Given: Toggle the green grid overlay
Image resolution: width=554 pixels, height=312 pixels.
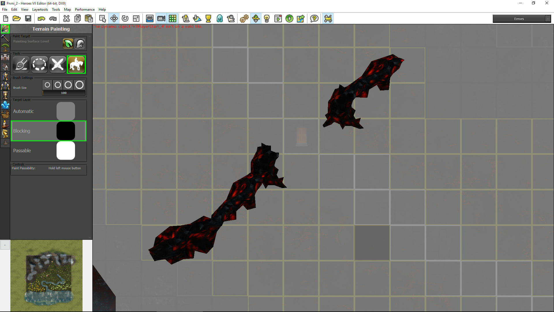Looking at the screenshot, I should 173,19.
